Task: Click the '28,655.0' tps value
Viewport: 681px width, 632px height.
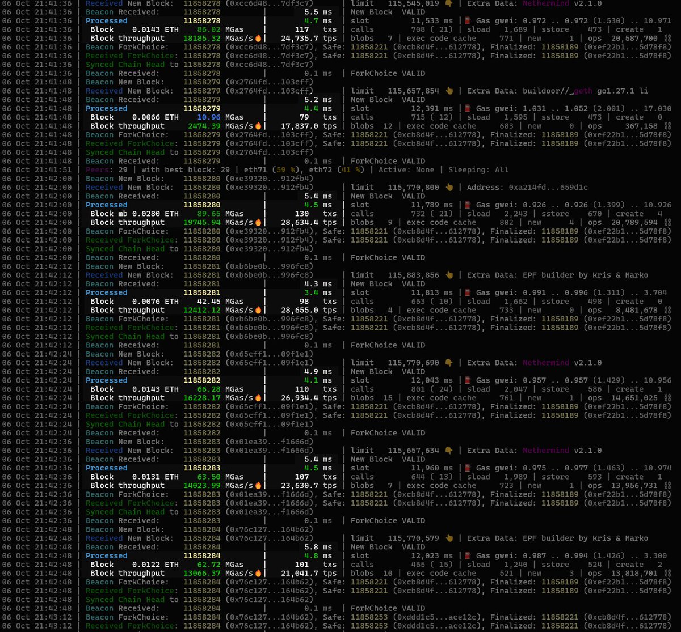Action: (300, 310)
